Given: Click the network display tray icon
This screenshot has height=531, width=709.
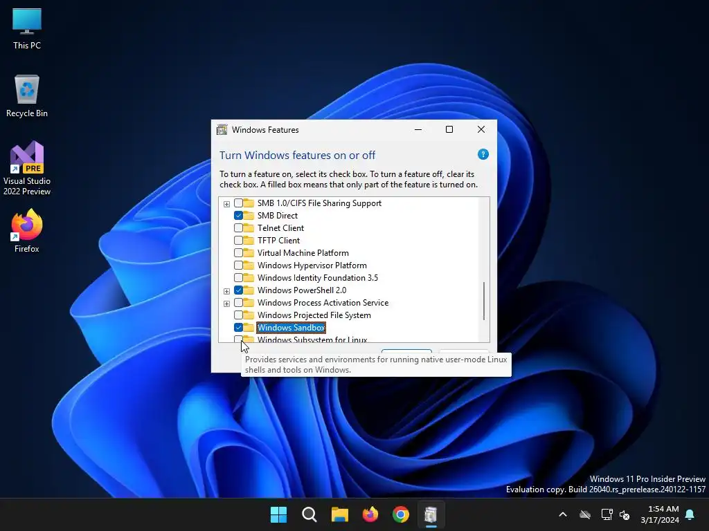Looking at the screenshot, I should coord(607,514).
